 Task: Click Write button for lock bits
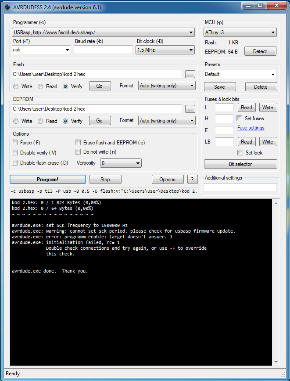[x=268, y=142]
